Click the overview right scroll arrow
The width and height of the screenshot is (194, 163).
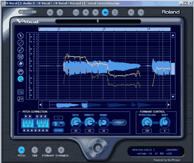[169, 105]
